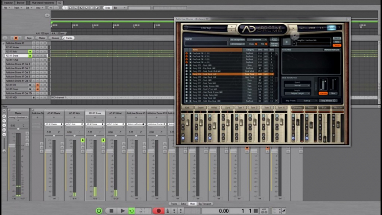Preview play icon for Song 007 - Fast Funk
Image resolution: width=382 pixels, height=215 pixels.
[190, 83]
